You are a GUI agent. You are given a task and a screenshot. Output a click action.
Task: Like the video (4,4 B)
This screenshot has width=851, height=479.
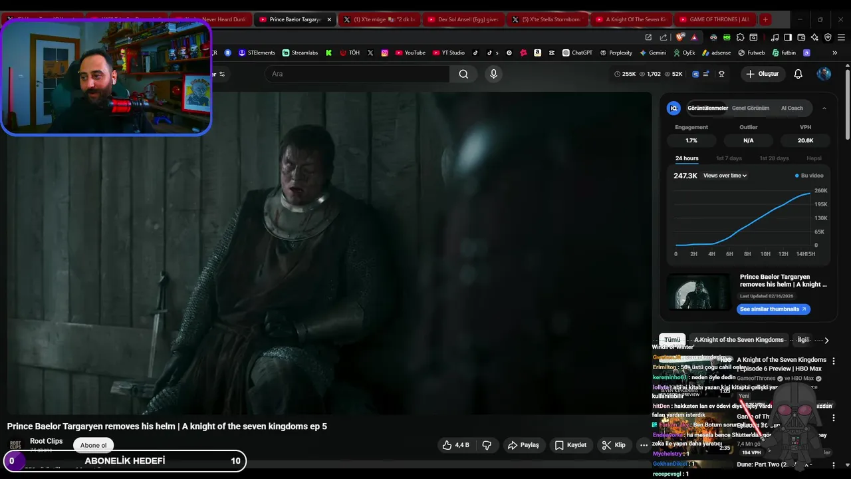tap(456, 445)
